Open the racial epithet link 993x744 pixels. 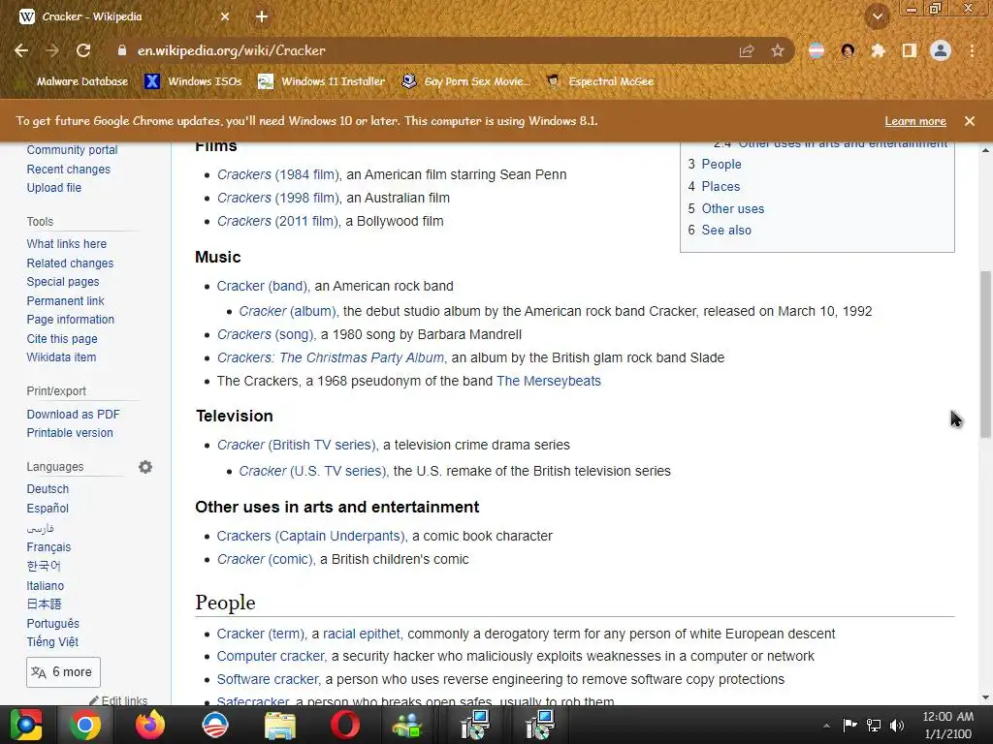coord(362,634)
